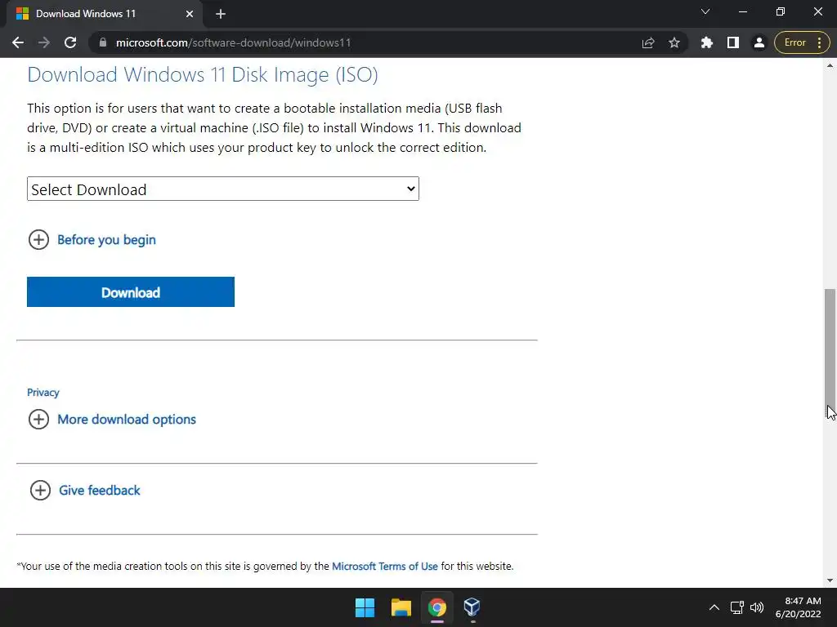Show hidden system tray icons

point(714,607)
